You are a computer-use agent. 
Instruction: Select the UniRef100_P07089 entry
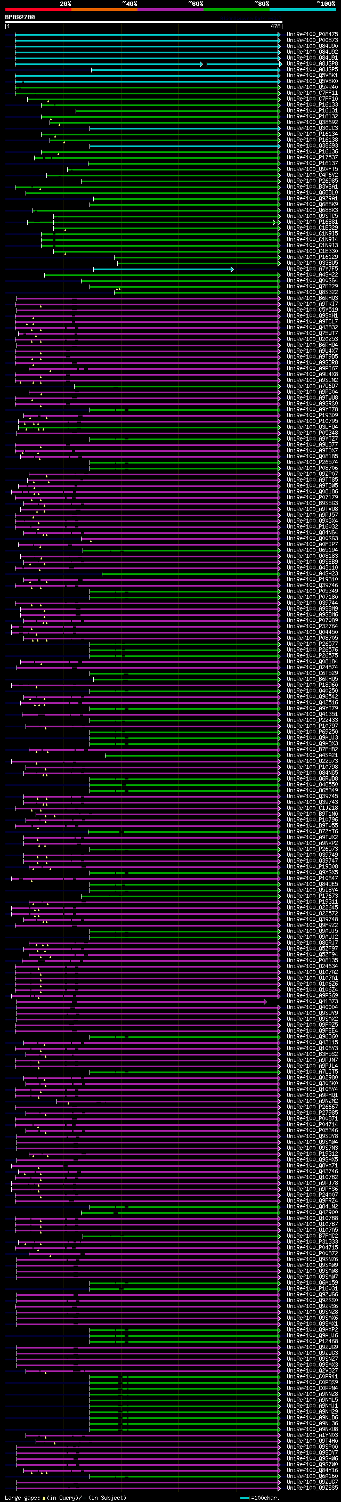coord(312,620)
